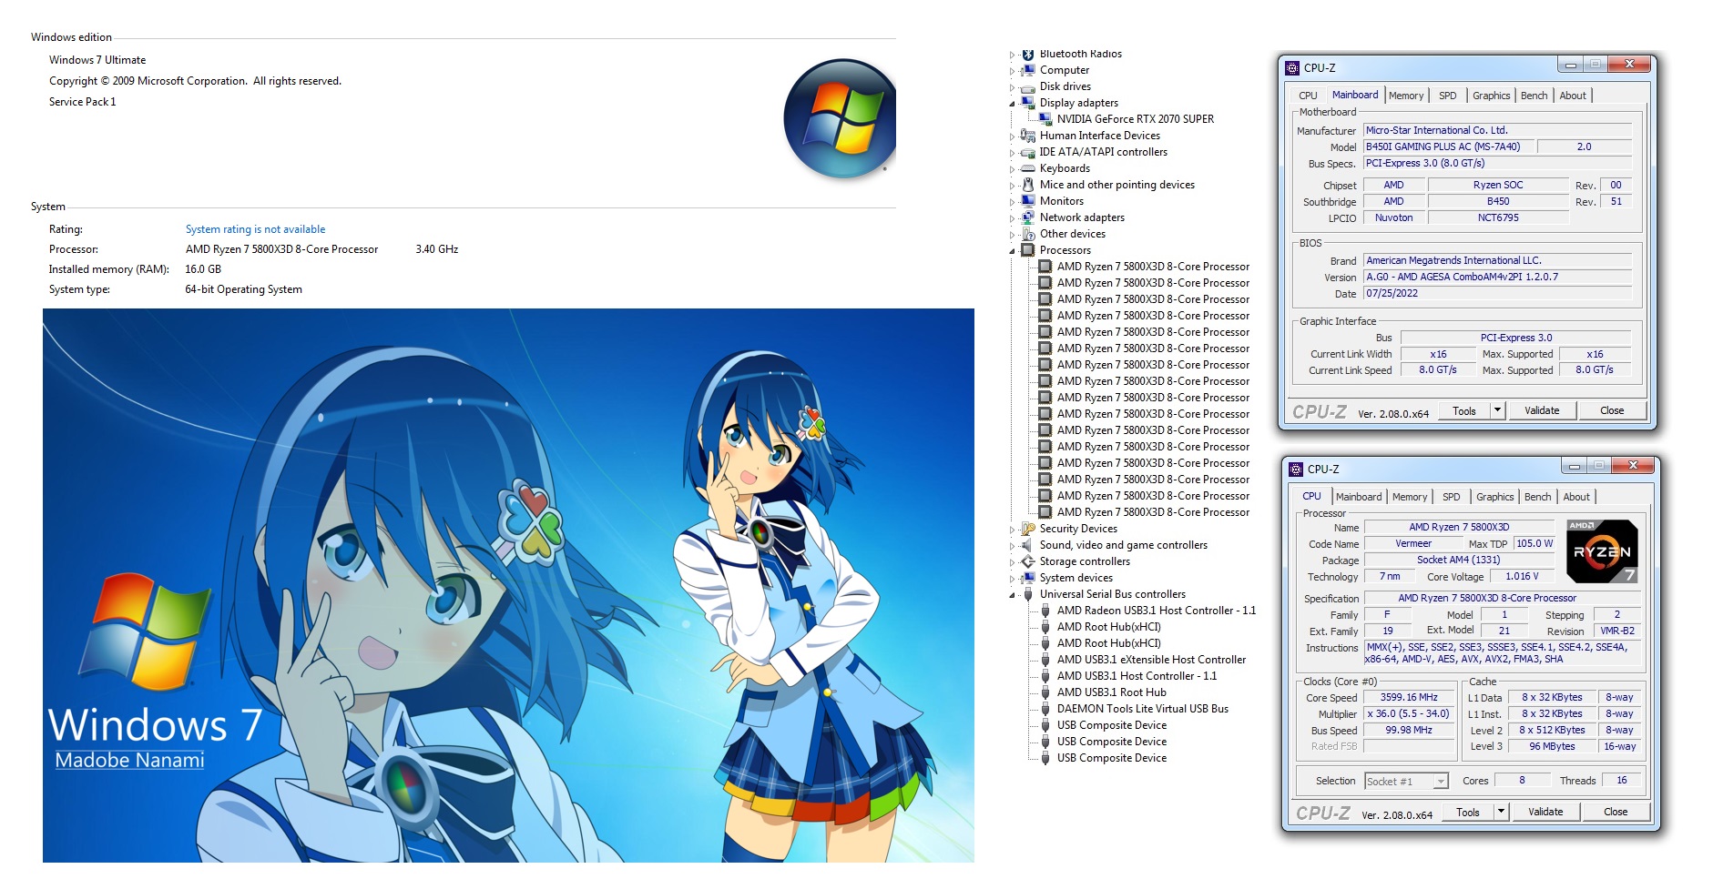The image size is (1713, 889).
Task: Click the Core Speed value 3599.16 MHz
Action: pyautogui.click(x=1408, y=698)
